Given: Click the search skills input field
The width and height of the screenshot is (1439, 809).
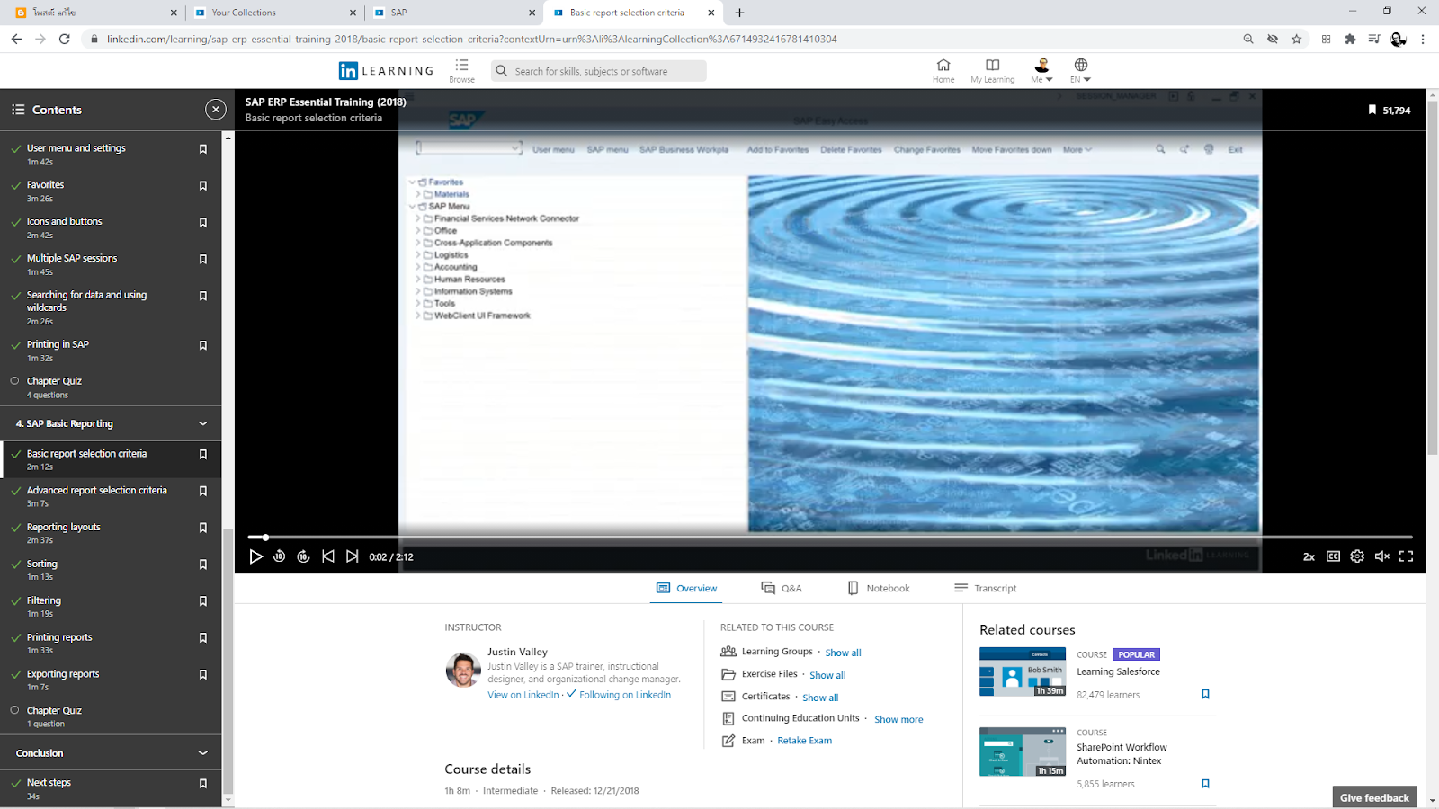Looking at the screenshot, I should [x=599, y=71].
